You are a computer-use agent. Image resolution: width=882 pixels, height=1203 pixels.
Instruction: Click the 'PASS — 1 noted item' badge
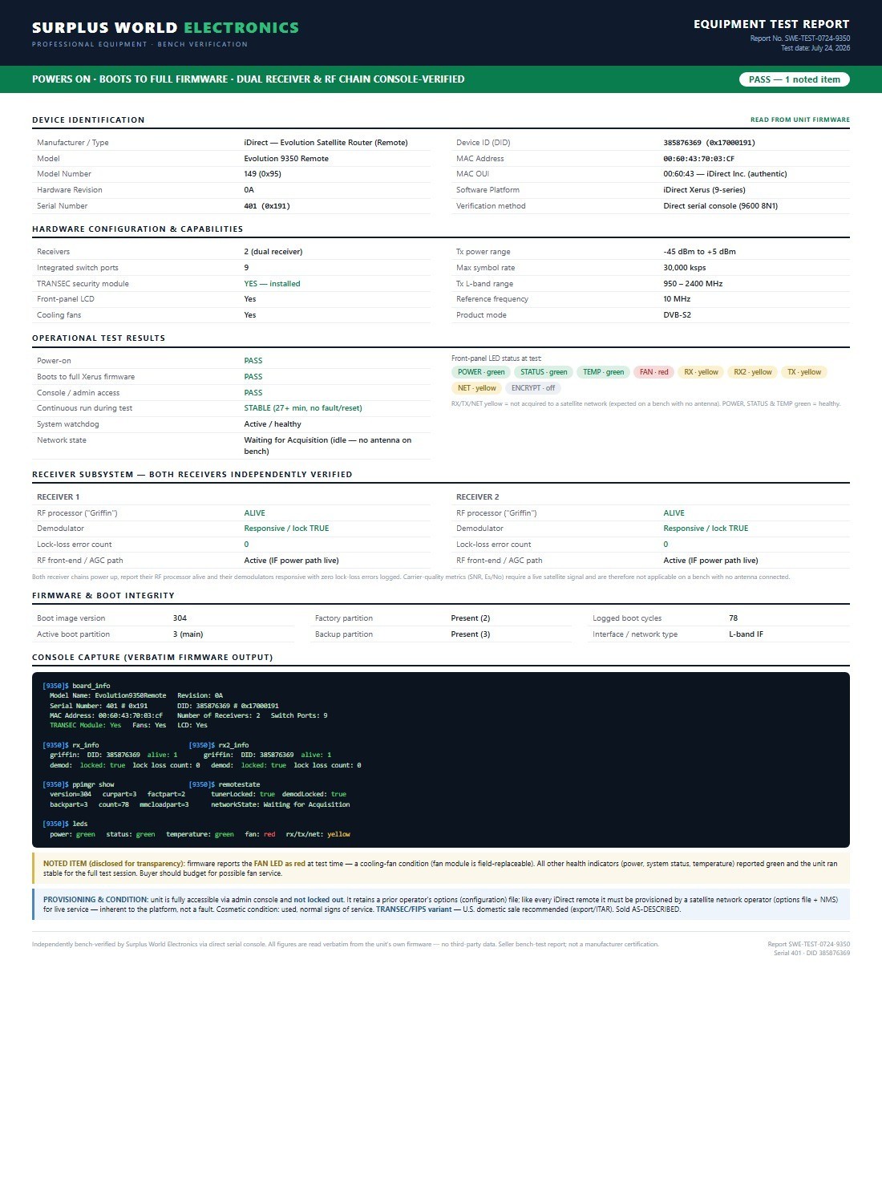coord(794,79)
